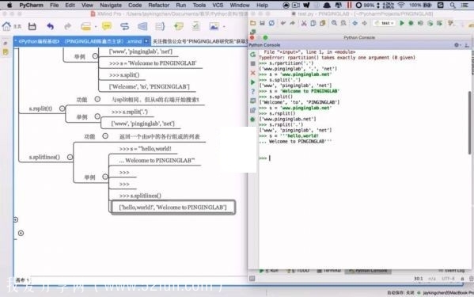Screen dimensions: 474x297
Task: Execute the current console statement
Action: tap(252, 82)
